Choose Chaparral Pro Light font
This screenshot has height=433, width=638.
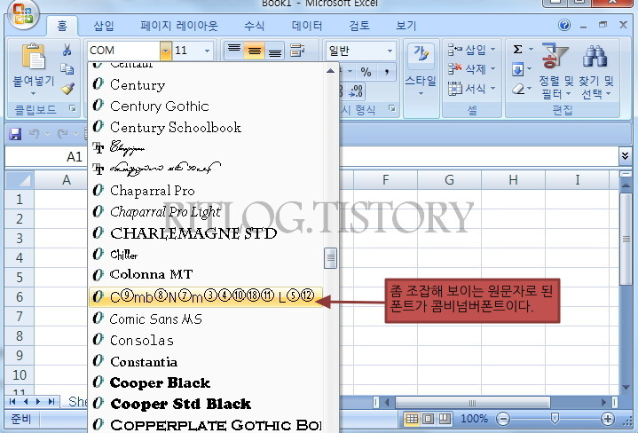pyautogui.click(x=206, y=211)
